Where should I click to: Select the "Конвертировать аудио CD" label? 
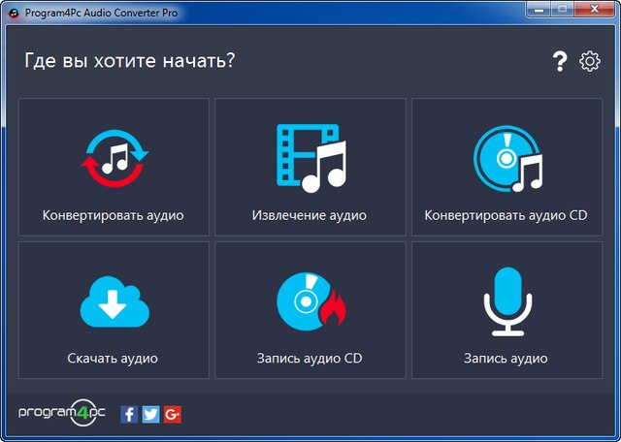pos(506,215)
